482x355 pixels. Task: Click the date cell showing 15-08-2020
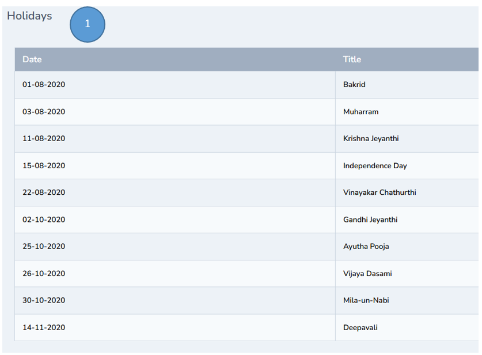pyautogui.click(x=44, y=165)
